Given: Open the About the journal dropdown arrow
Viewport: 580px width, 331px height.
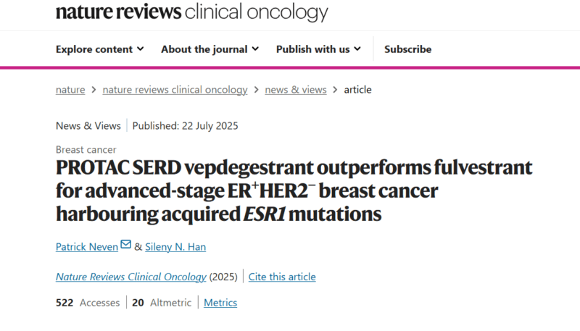Looking at the screenshot, I should click(255, 49).
